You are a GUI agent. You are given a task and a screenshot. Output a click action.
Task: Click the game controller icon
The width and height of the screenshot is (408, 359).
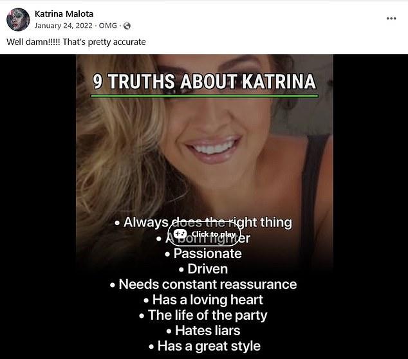pyautogui.click(x=180, y=234)
